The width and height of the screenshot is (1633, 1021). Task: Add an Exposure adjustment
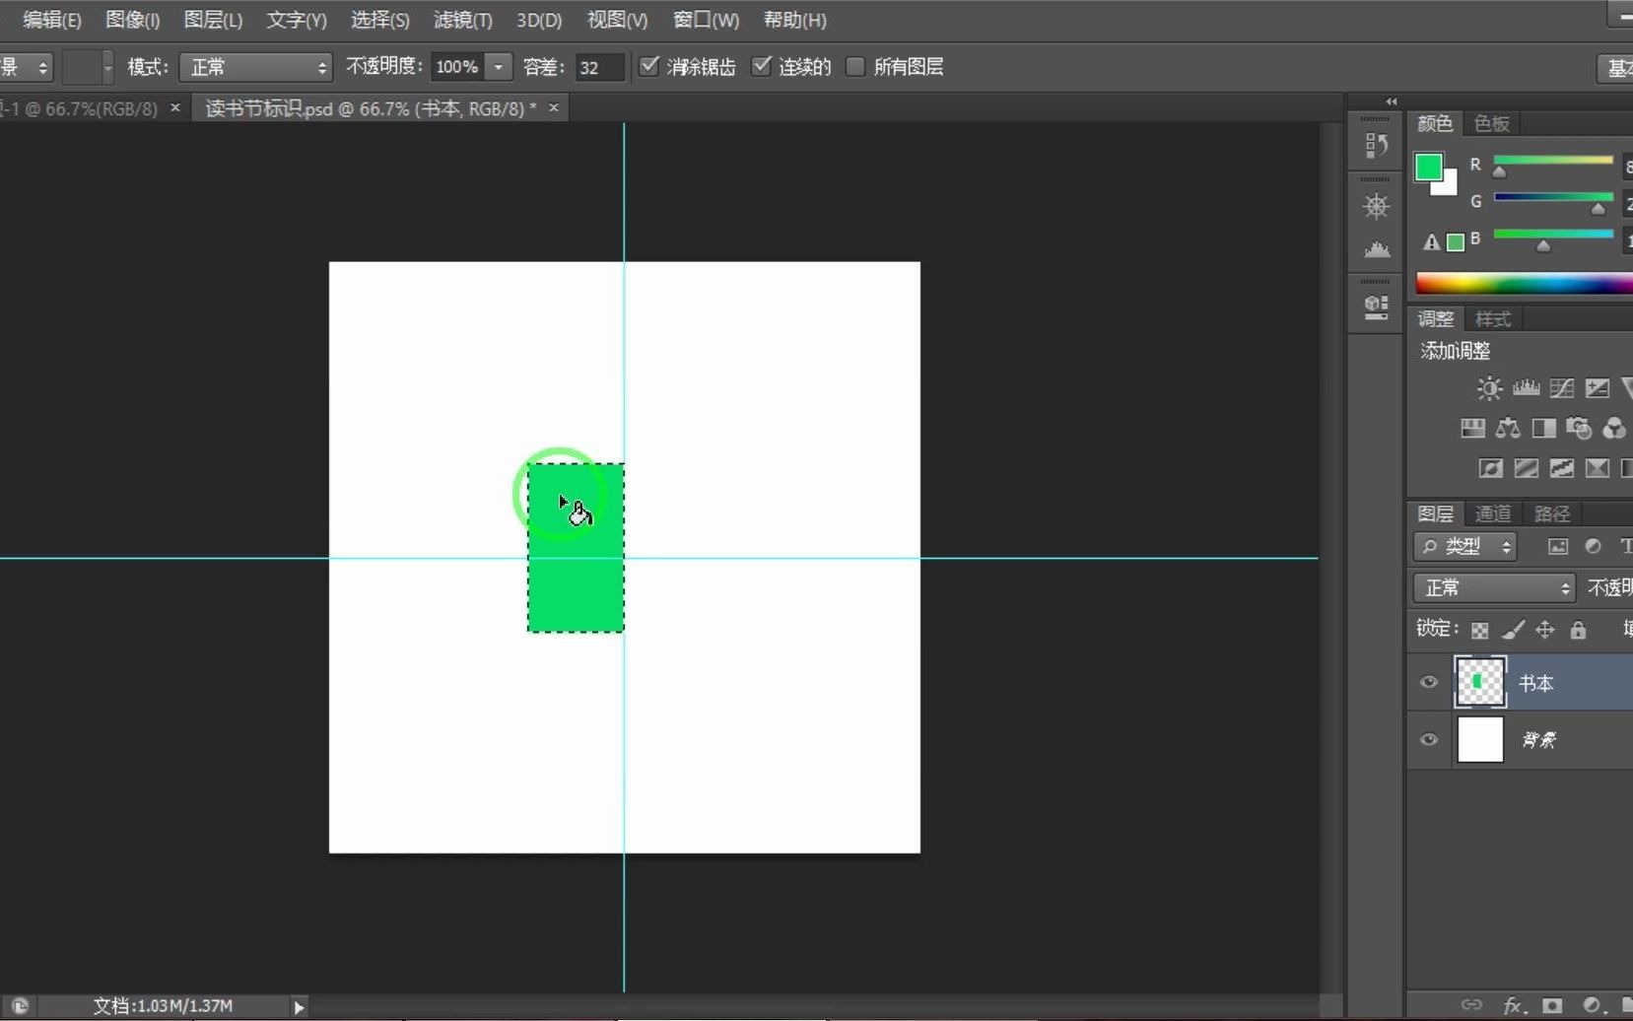point(1597,388)
